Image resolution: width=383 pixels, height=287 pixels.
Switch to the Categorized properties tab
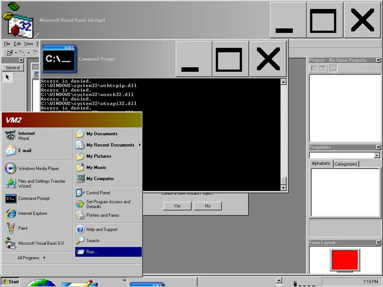coord(346,164)
